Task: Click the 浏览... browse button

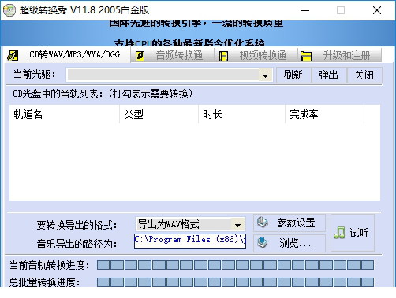Action: (x=290, y=243)
